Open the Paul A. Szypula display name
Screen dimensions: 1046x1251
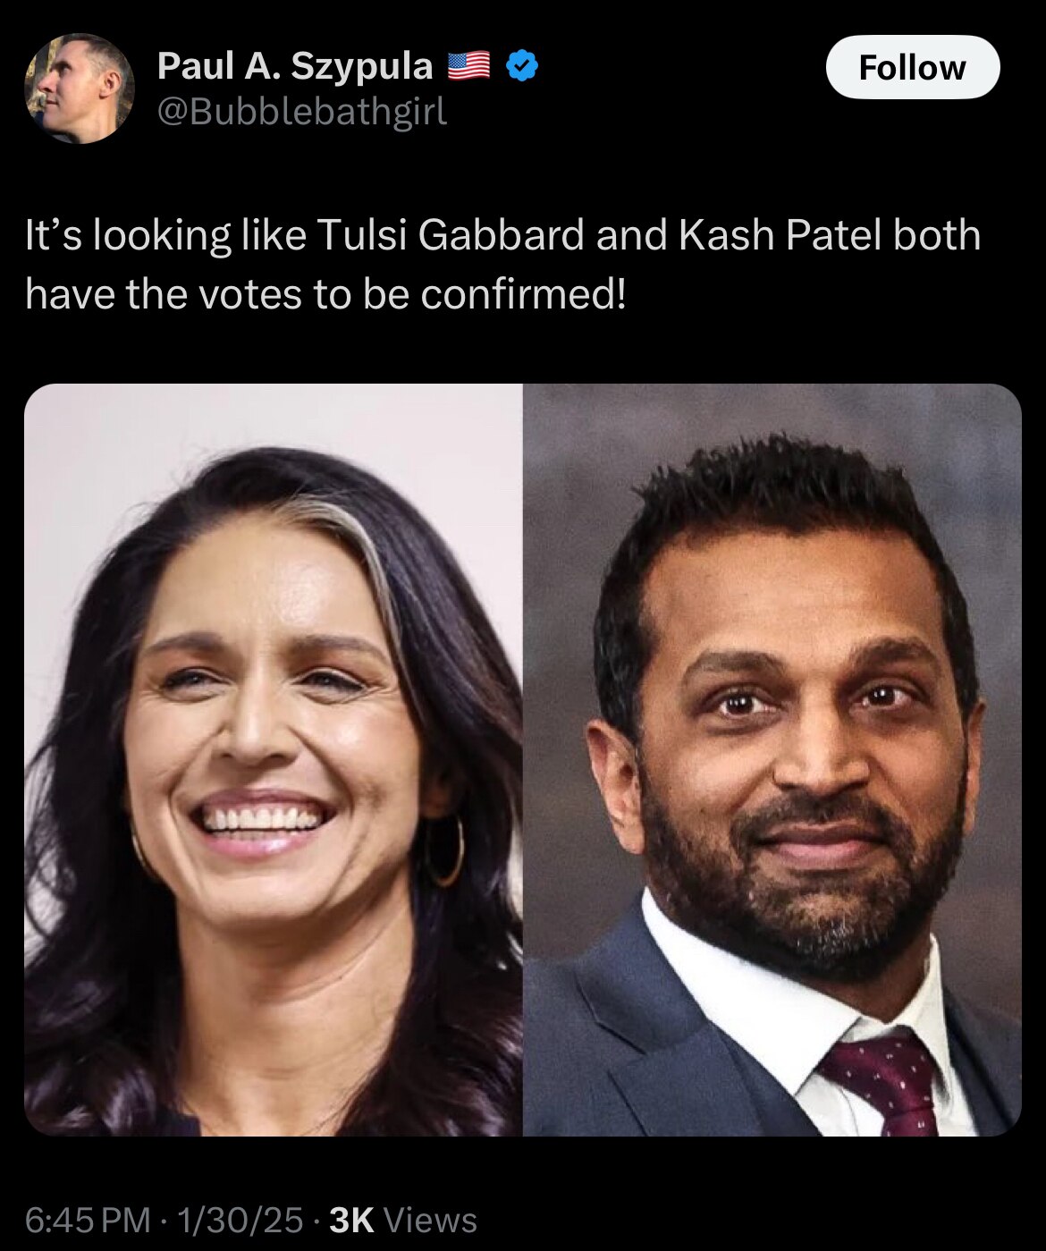click(x=295, y=65)
